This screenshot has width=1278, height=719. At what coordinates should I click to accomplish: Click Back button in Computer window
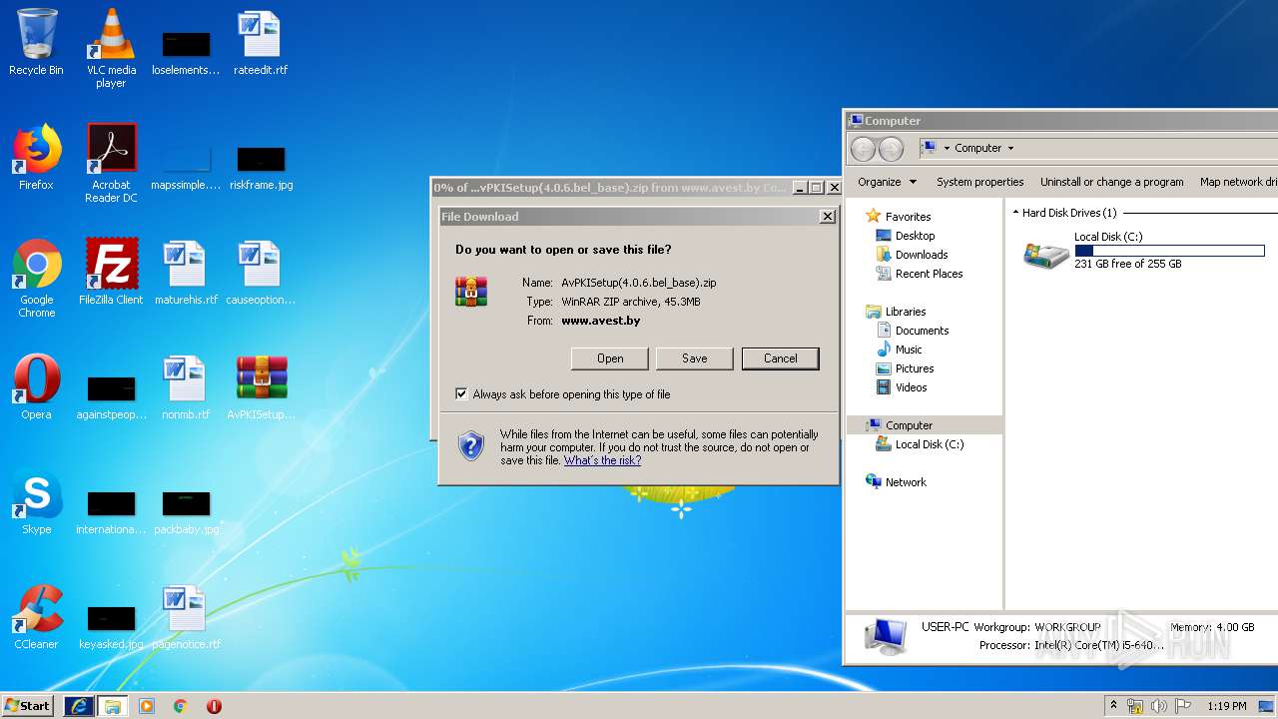(863, 149)
